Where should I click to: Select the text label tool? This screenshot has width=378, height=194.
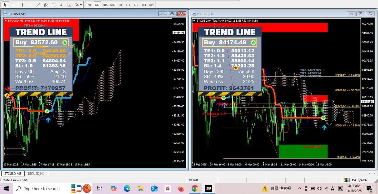(69, 5)
